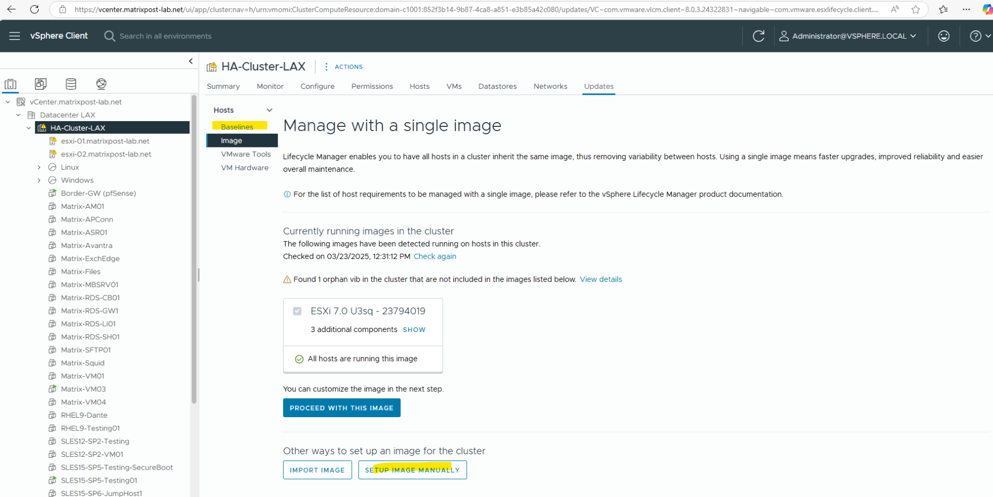This screenshot has width=993, height=497.
Task: Click the browser address bar URL
Action: click(x=476, y=9)
